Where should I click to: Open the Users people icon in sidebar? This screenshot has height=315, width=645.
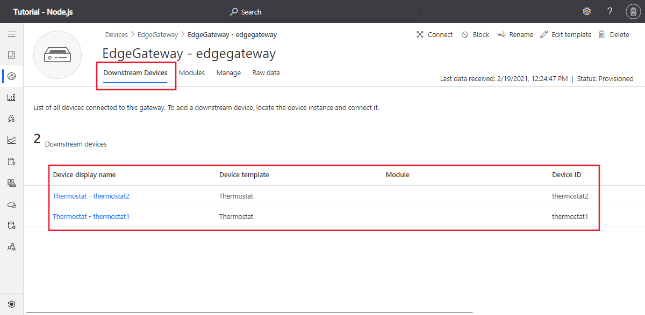click(x=11, y=247)
